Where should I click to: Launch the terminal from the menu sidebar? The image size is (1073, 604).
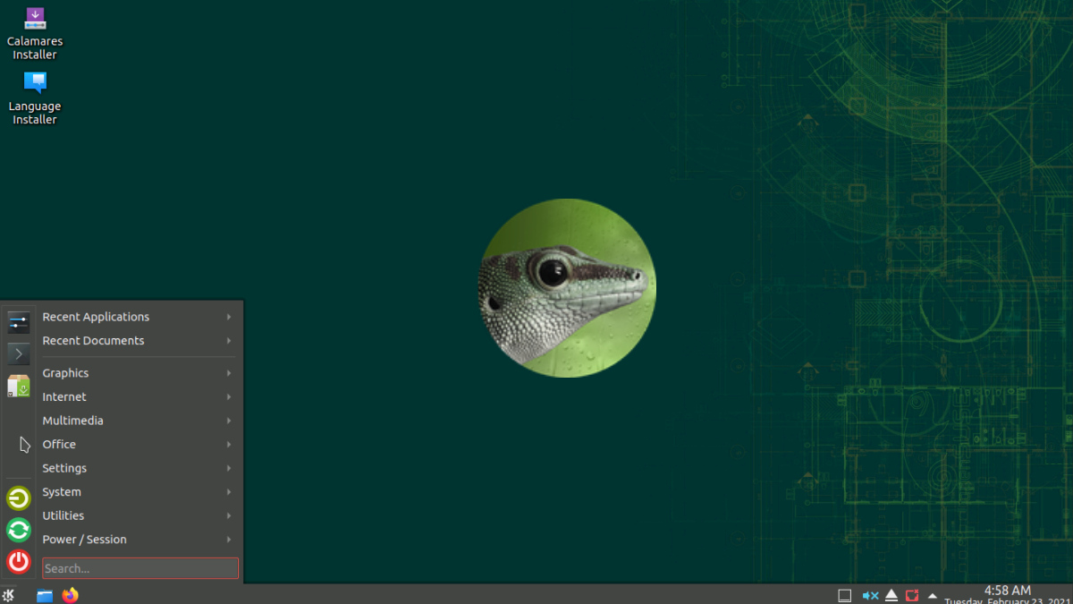(19, 354)
